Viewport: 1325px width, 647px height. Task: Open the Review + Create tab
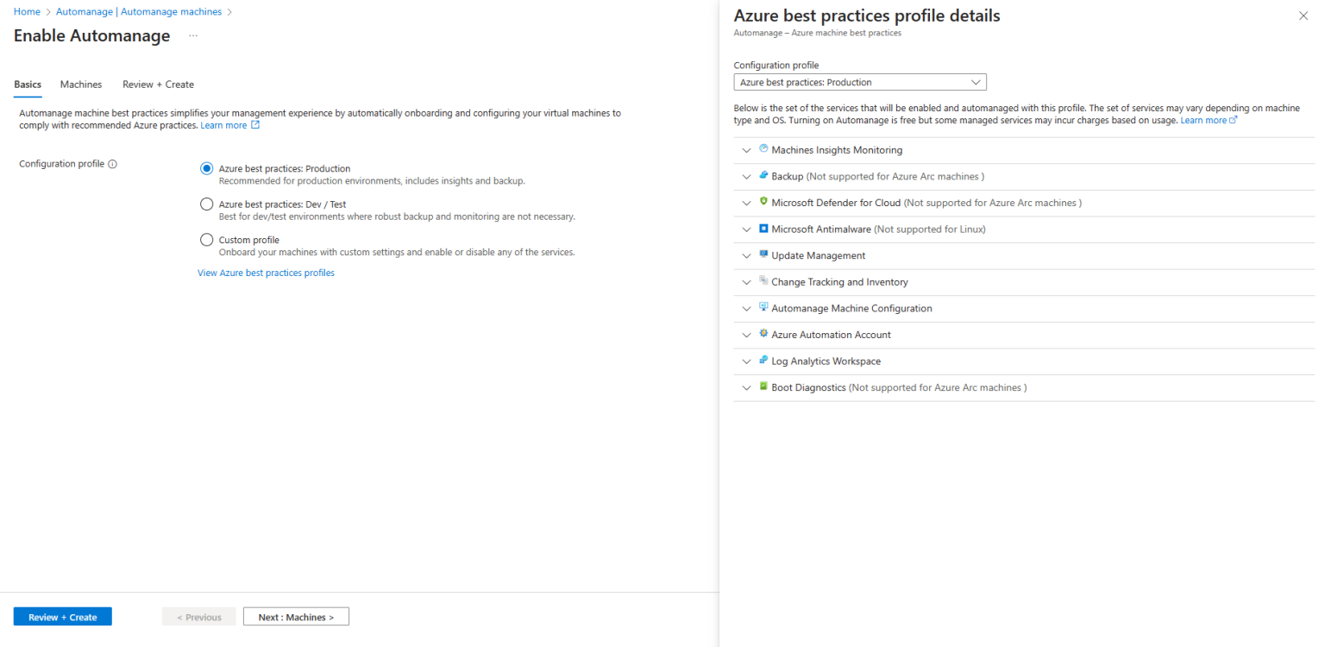point(158,84)
